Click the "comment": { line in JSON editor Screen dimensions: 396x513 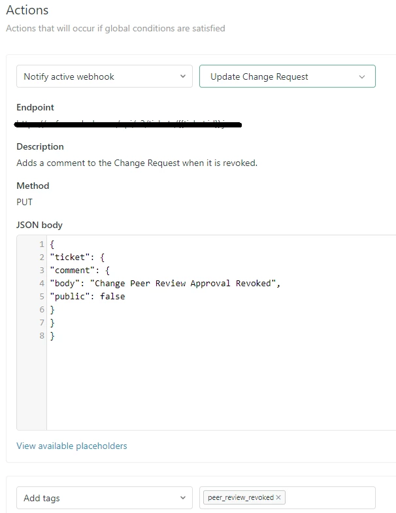point(80,270)
